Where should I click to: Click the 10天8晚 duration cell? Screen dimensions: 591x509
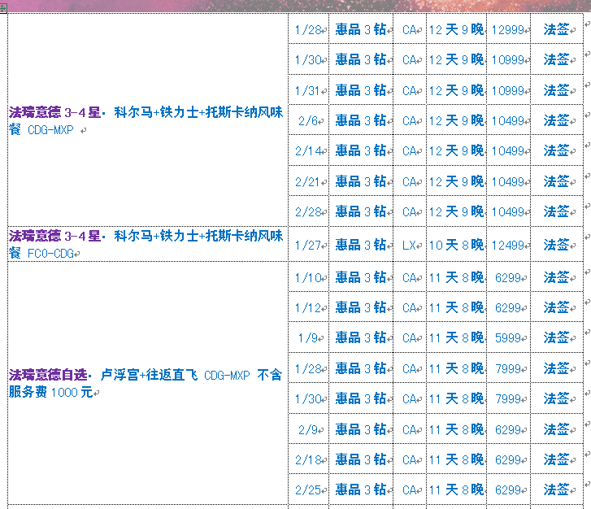(x=456, y=246)
